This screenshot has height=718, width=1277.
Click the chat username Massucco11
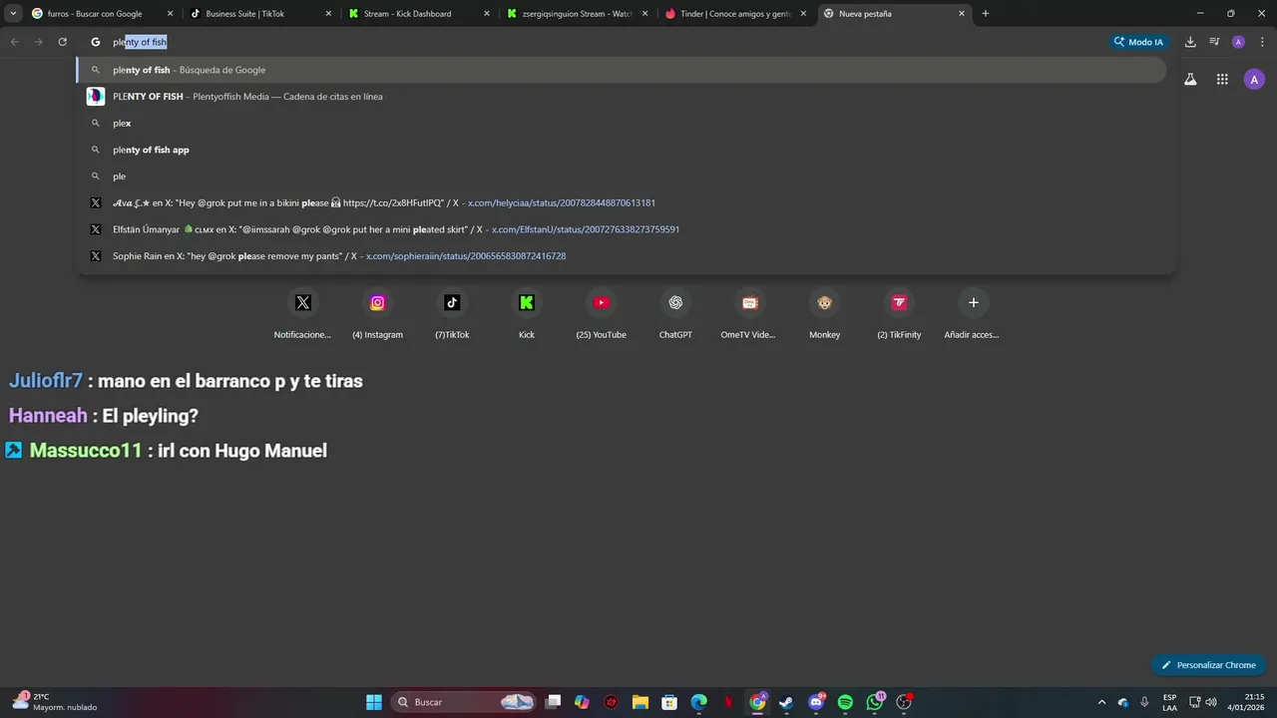(86, 451)
